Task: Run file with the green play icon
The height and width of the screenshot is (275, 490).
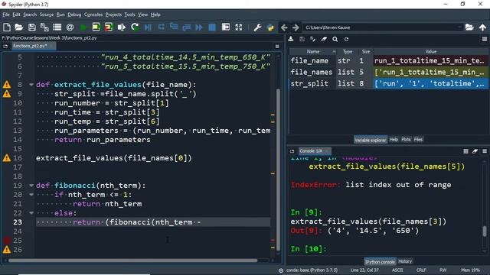Action: click(83, 27)
